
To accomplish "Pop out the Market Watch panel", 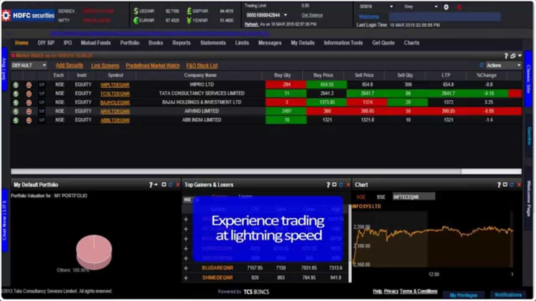I will pos(513,56).
